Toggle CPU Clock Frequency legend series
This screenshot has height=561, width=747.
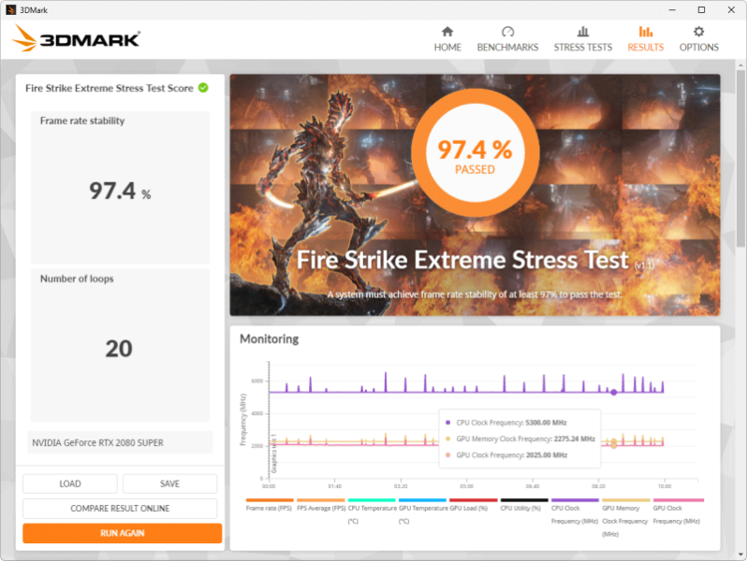pos(575,513)
